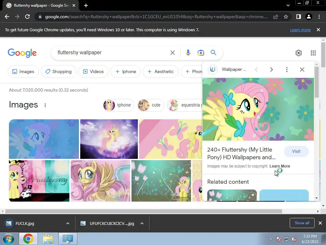Open the green related content thumbnail
Screen dimensions: 326x245
232,196
